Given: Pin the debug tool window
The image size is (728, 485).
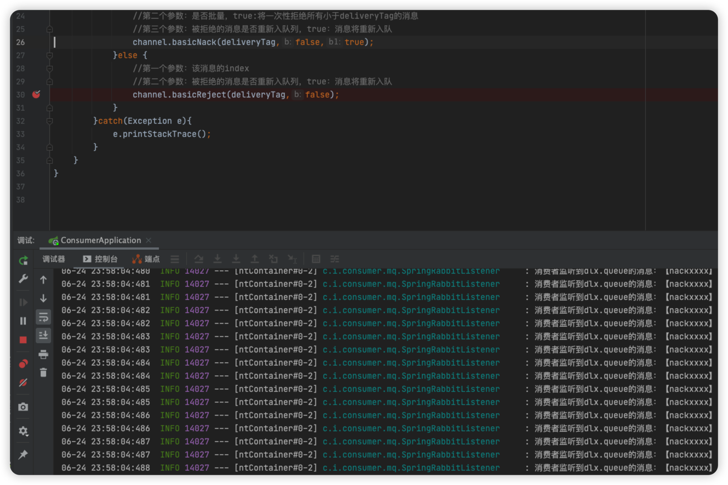Looking at the screenshot, I should tap(23, 454).
